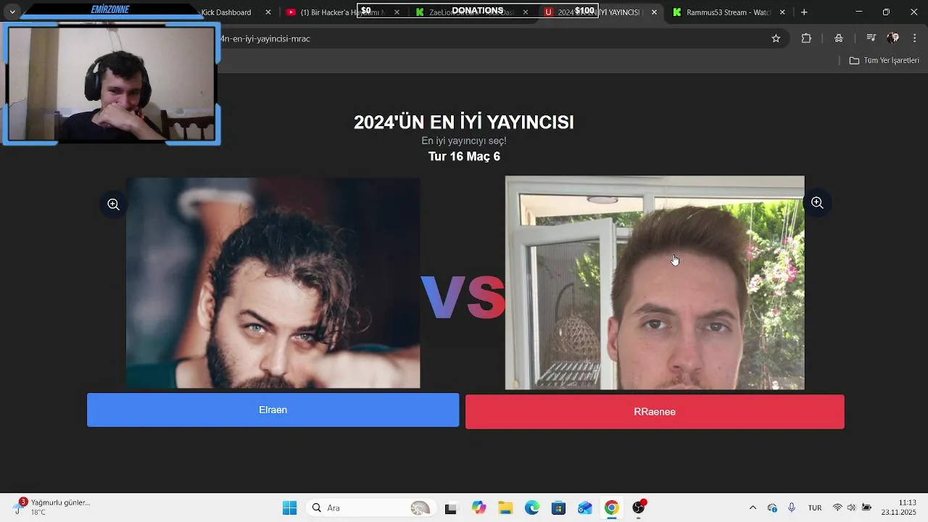This screenshot has width=928, height=522.
Task: Bookmark this page with the star icon
Action: coord(776,38)
